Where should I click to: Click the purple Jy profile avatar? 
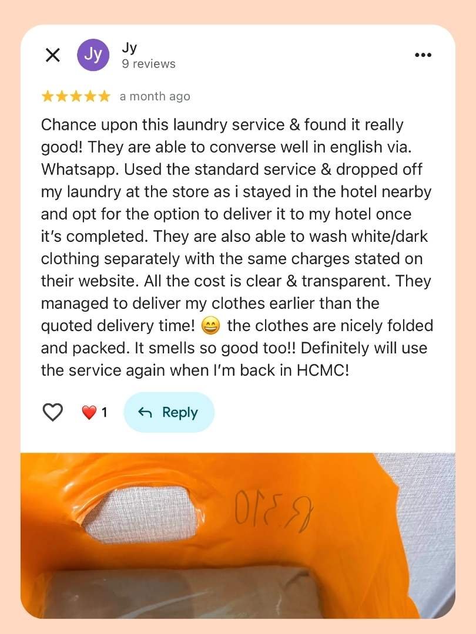(x=93, y=55)
